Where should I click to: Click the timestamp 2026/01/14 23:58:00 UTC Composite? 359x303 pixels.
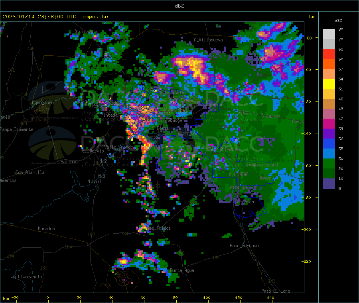[x=55, y=17]
